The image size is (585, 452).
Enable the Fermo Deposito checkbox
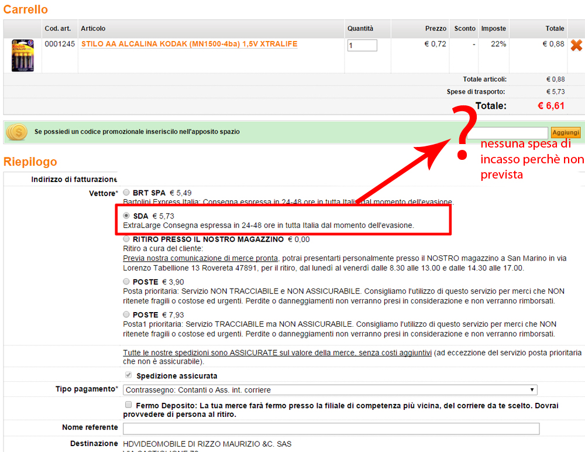[x=128, y=405]
